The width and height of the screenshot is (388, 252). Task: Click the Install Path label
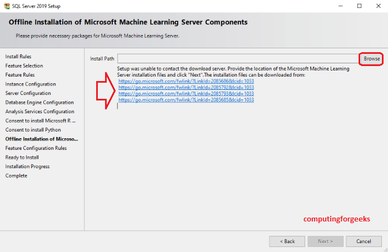[102, 59]
